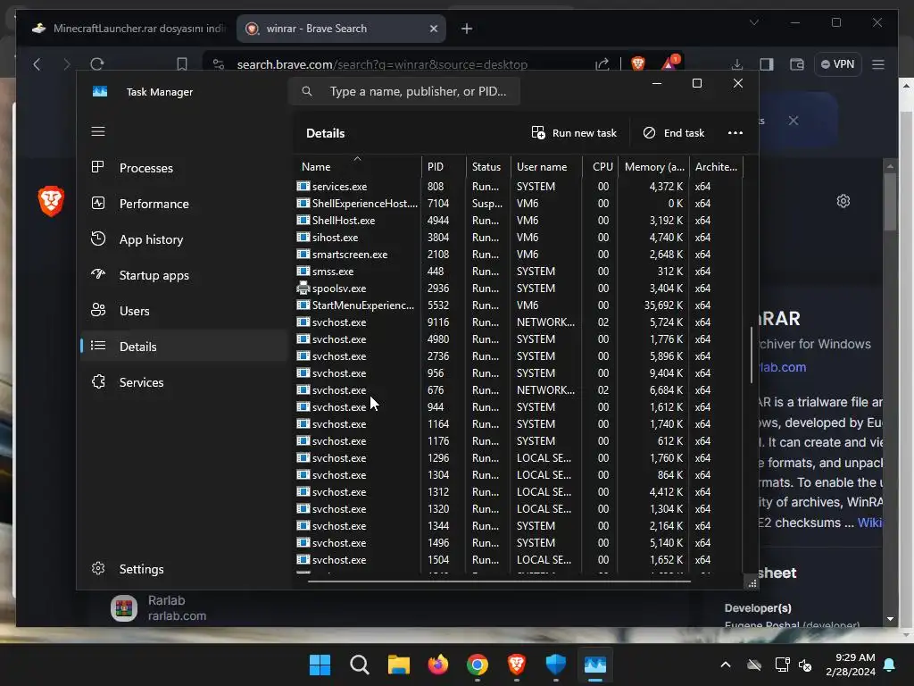Open Brave Search settings gear
This screenshot has width=914, height=686.
[843, 201]
